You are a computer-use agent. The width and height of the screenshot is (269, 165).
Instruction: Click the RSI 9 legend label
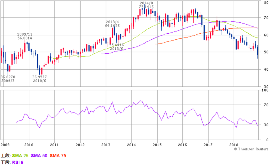(x=18, y=162)
